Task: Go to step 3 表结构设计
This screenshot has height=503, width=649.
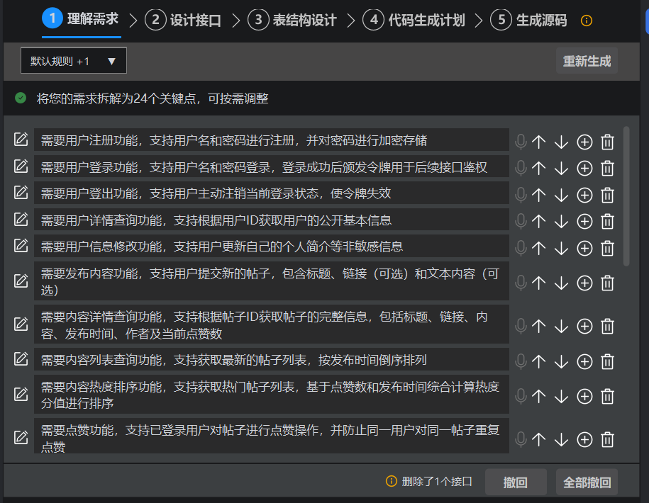Action: [x=292, y=20]
